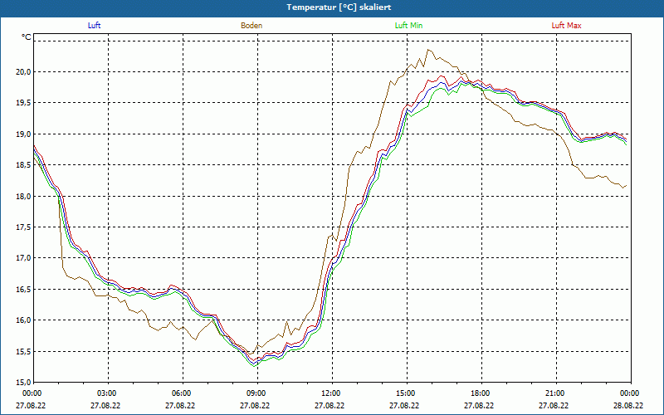Click the chart title Temperatur [°C] skaliert
This screenshot has height=415, width=664.
coord(332,7)
